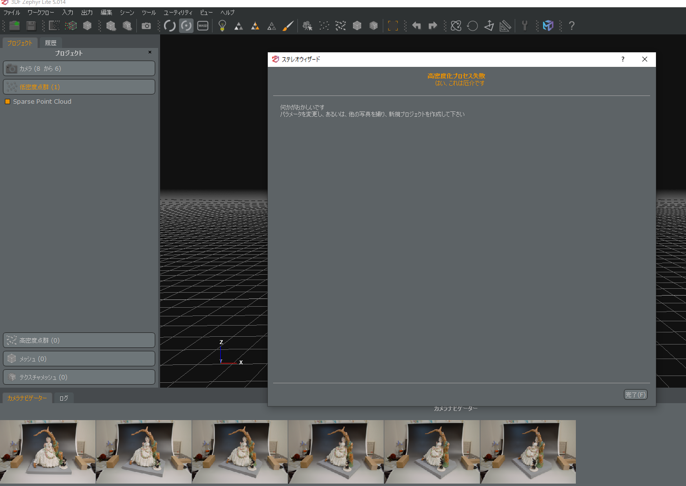Expand the 高密度点群 (0) section
The width and height of the screenshot is (686, 486).
[x=79, y=341]
